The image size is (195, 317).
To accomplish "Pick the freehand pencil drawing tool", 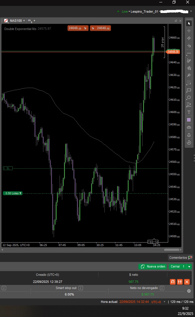I will [x=189, y=60].
